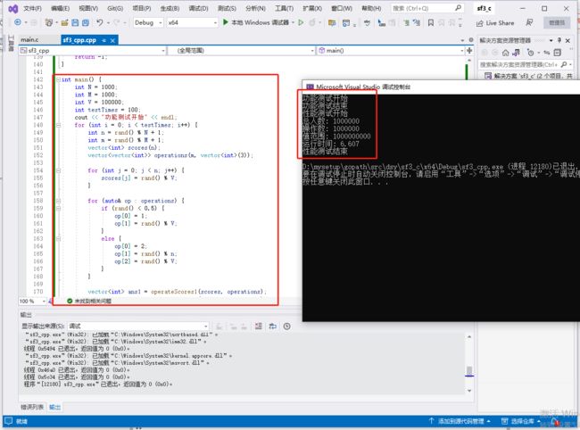Pin the Solution Explorer panel
Image resolution: width=580 pixels, height=430 pixels.
pyautogui.click(x=559, y=40)
